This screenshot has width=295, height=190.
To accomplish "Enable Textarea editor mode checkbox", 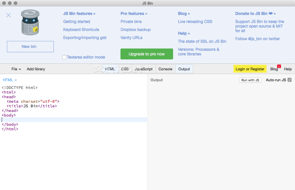I will 64,57.
